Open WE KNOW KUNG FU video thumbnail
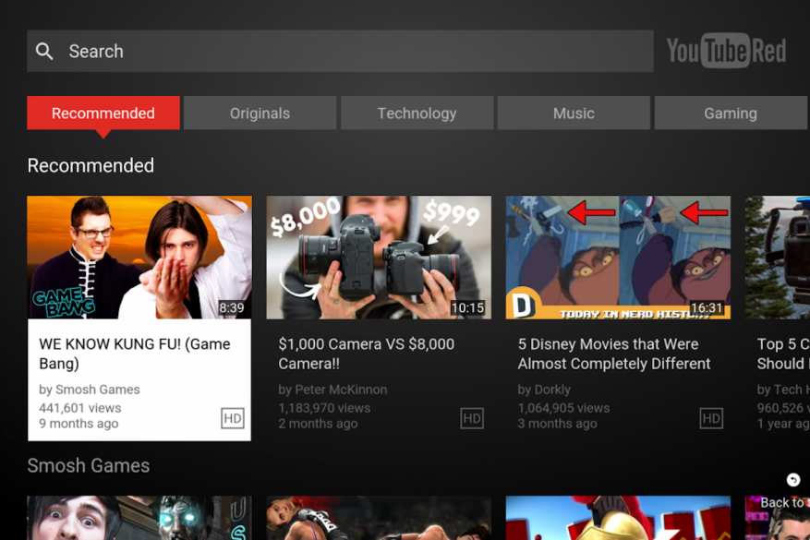The height and width of the screenshot is (540, 810). 139,258
